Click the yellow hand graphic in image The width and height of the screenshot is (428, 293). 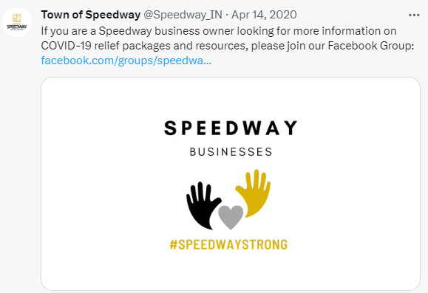[x=254, y=193]
